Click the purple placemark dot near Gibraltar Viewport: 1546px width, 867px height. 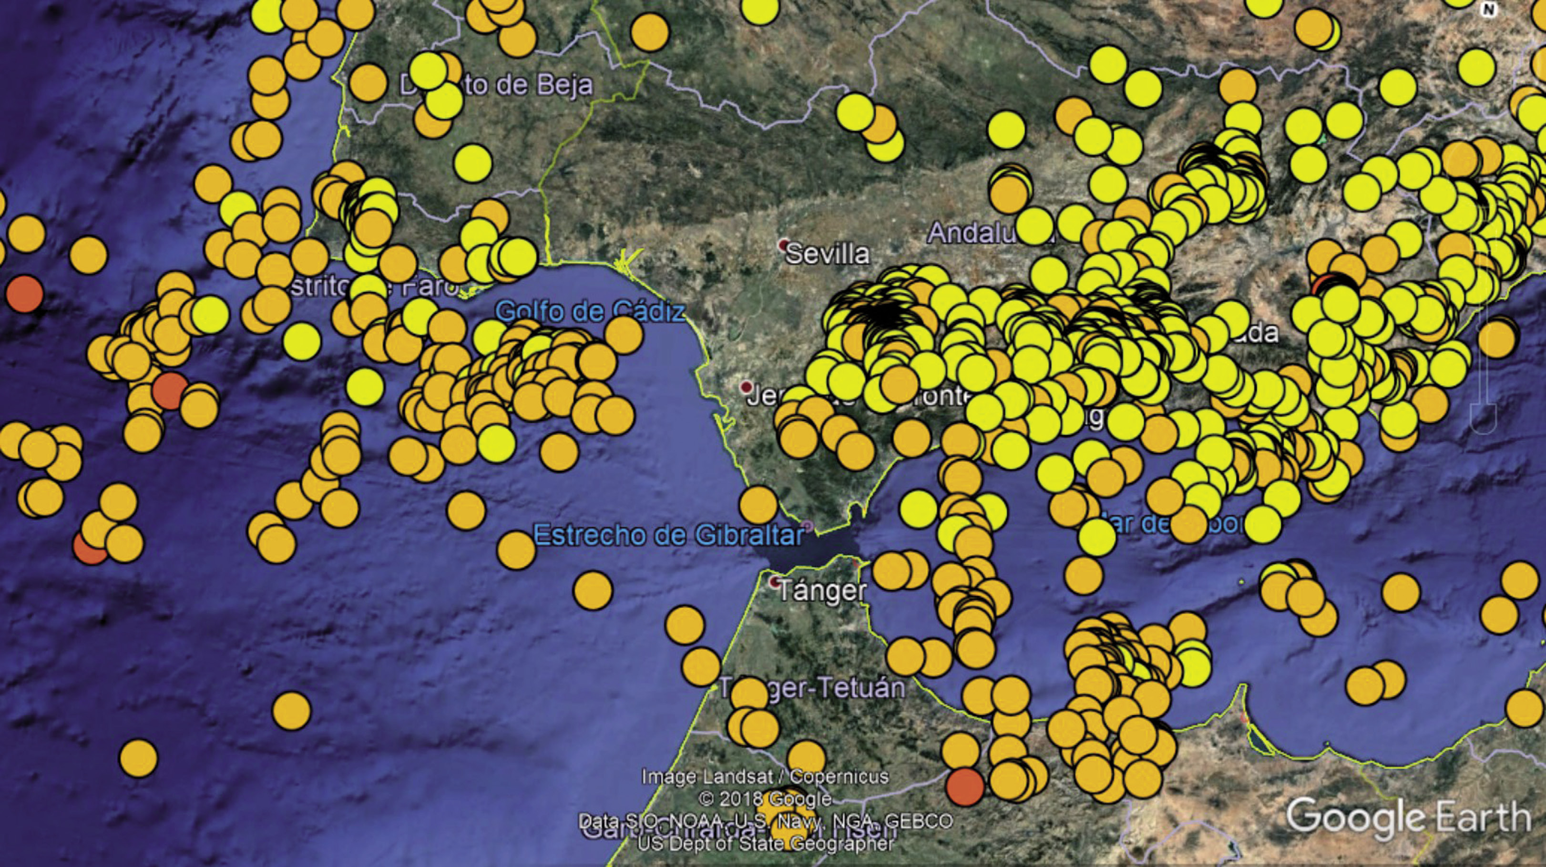(808, 527)
